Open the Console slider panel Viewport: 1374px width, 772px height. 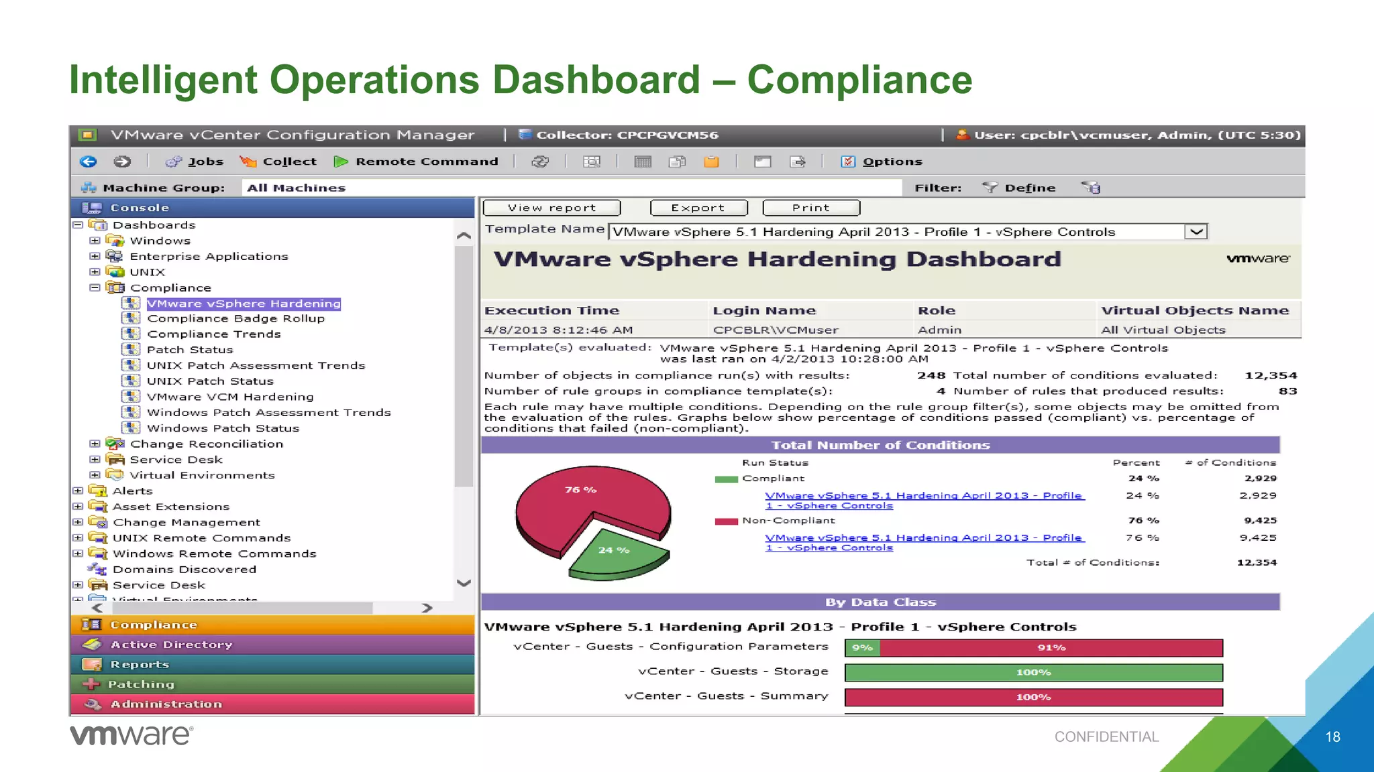(272, 208)
